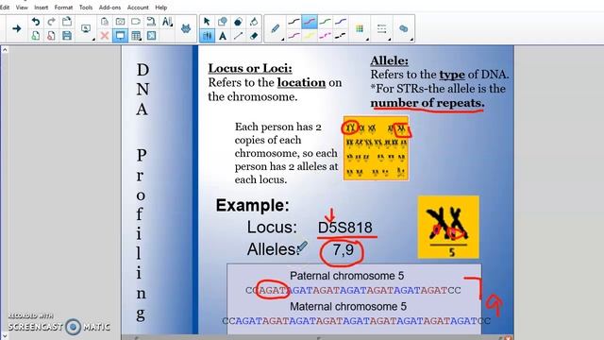The image size is (604, 340).
Task: Pick the purple pen style
Action: click(341, 22)
